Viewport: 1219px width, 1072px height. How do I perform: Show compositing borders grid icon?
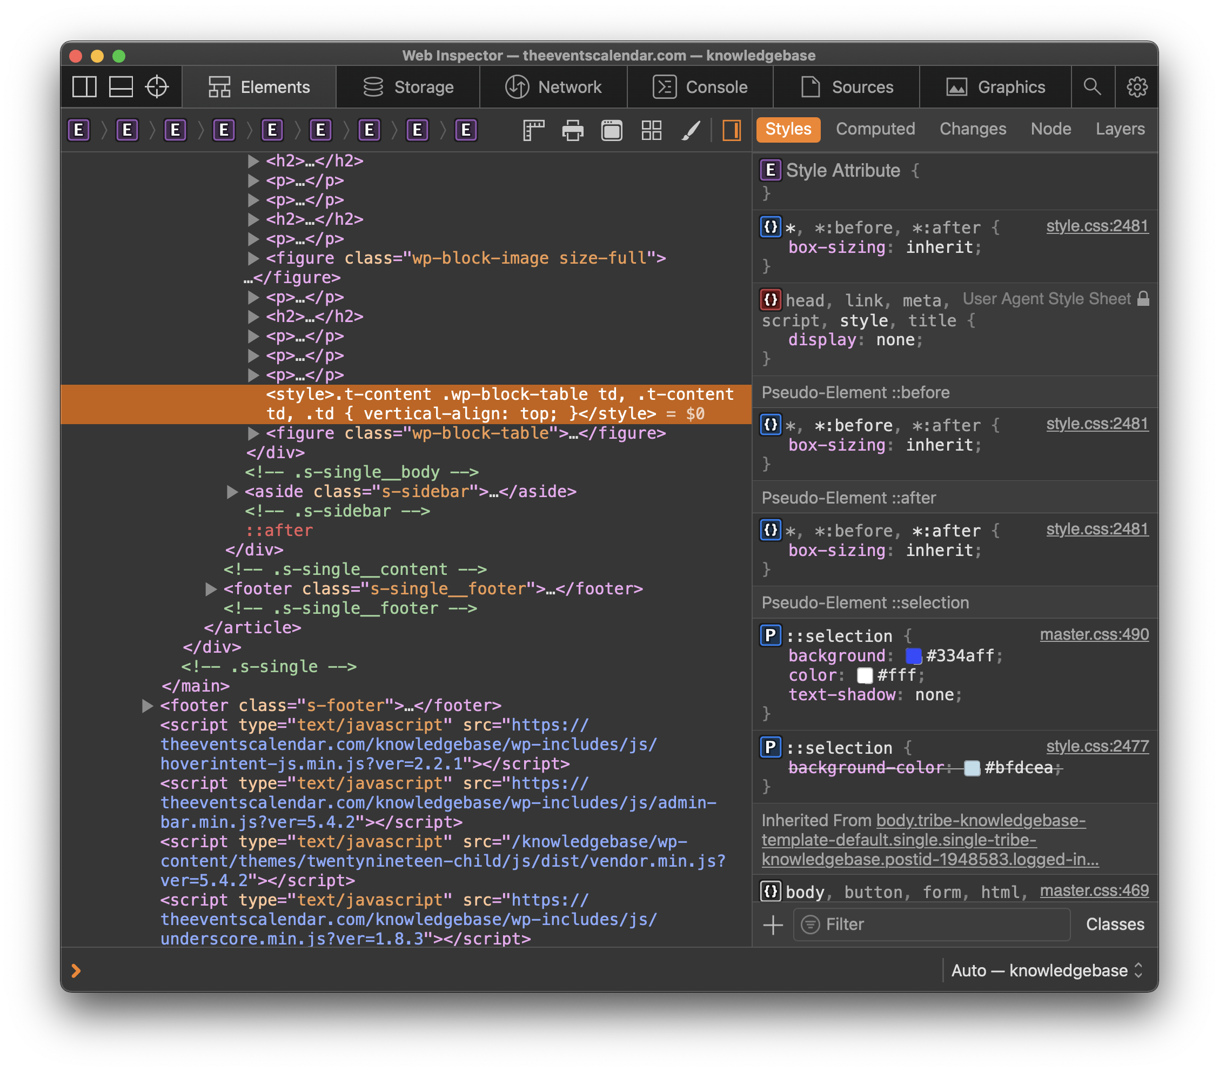pyautogui.click(x=651, y=130)
